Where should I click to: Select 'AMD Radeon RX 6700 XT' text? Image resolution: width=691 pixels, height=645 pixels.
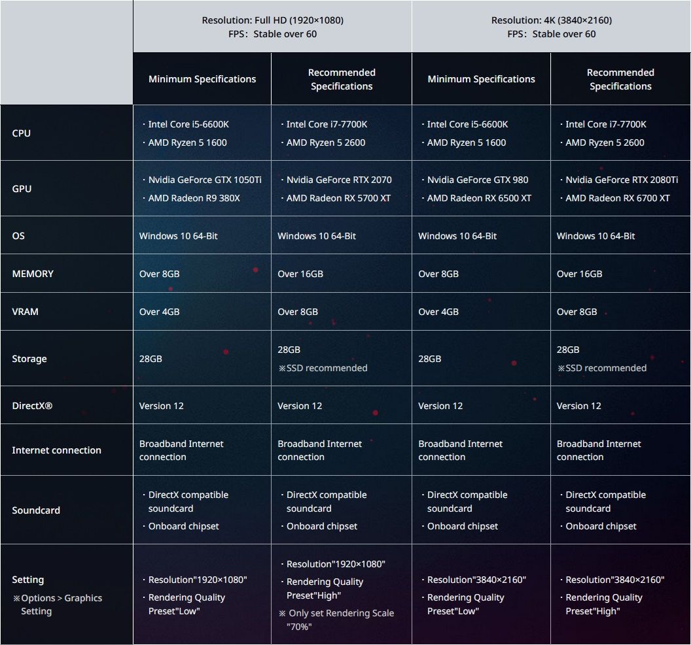(618, 199)
